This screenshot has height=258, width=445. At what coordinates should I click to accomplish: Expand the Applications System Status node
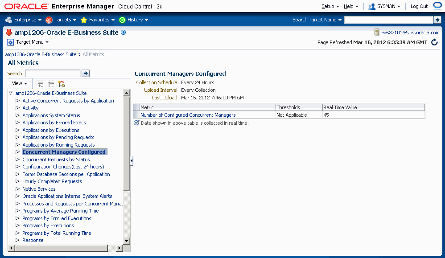[x=17, y=115]
